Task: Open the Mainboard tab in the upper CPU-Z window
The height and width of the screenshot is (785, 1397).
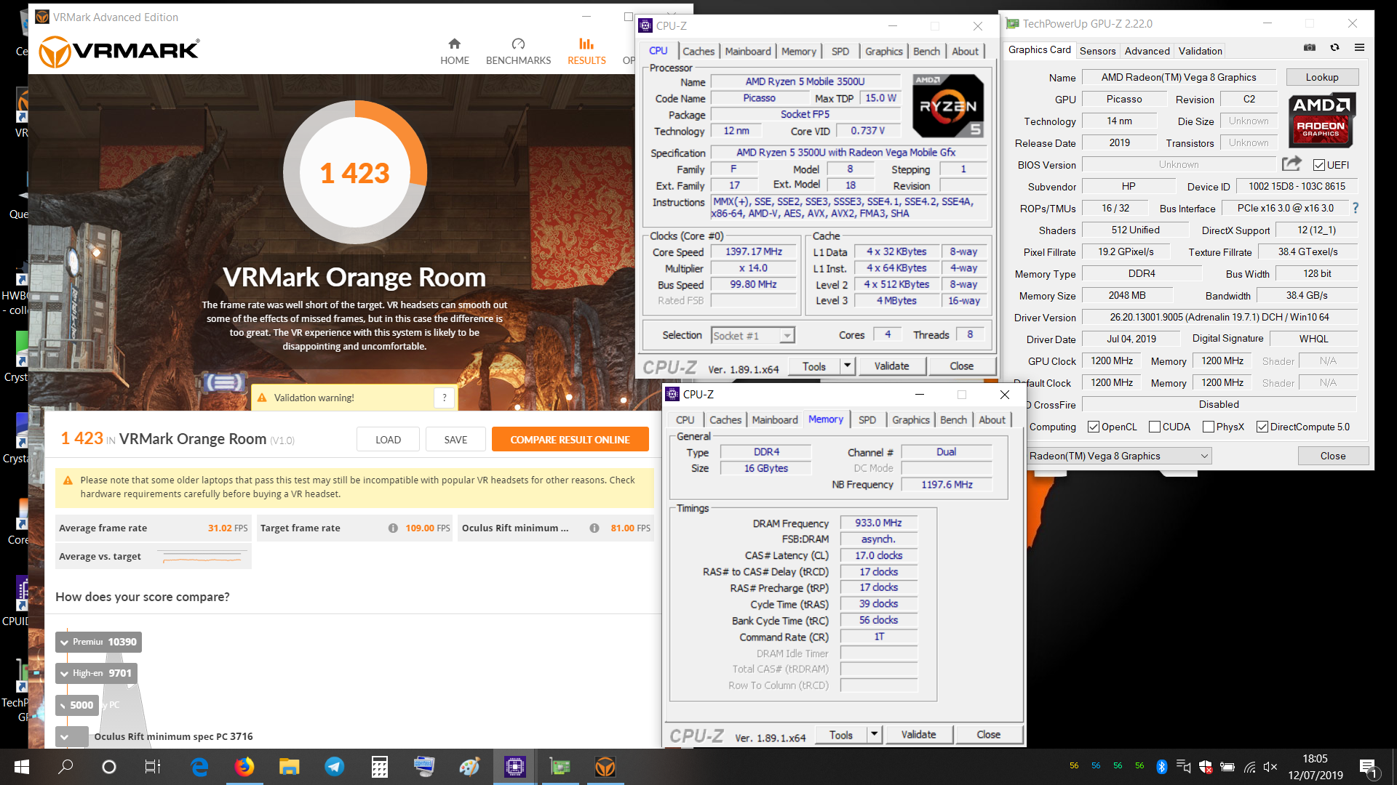Action: (748, 51)
